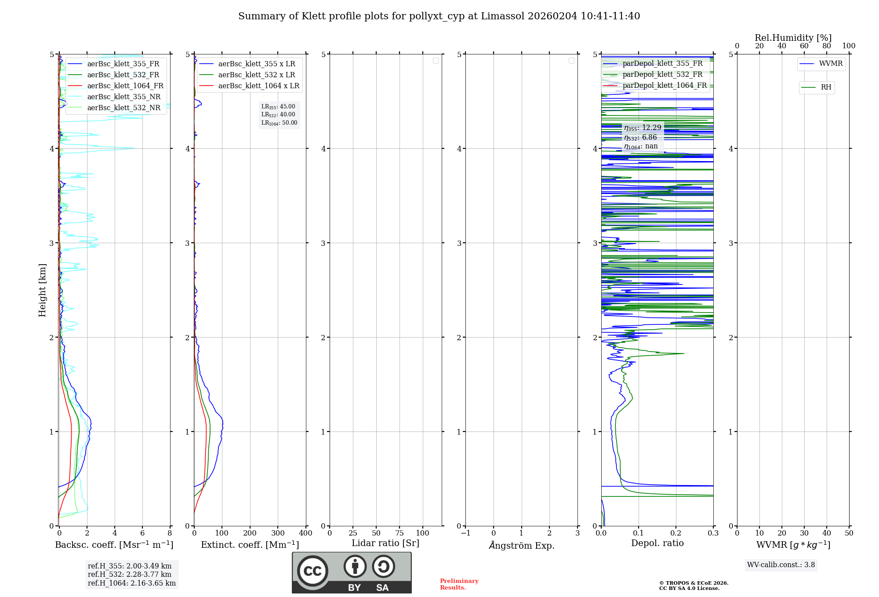Click the WV-calib.const.: 3.8 label
The height and width of the screenshot is (597, 879).
(x=781, y=565)
